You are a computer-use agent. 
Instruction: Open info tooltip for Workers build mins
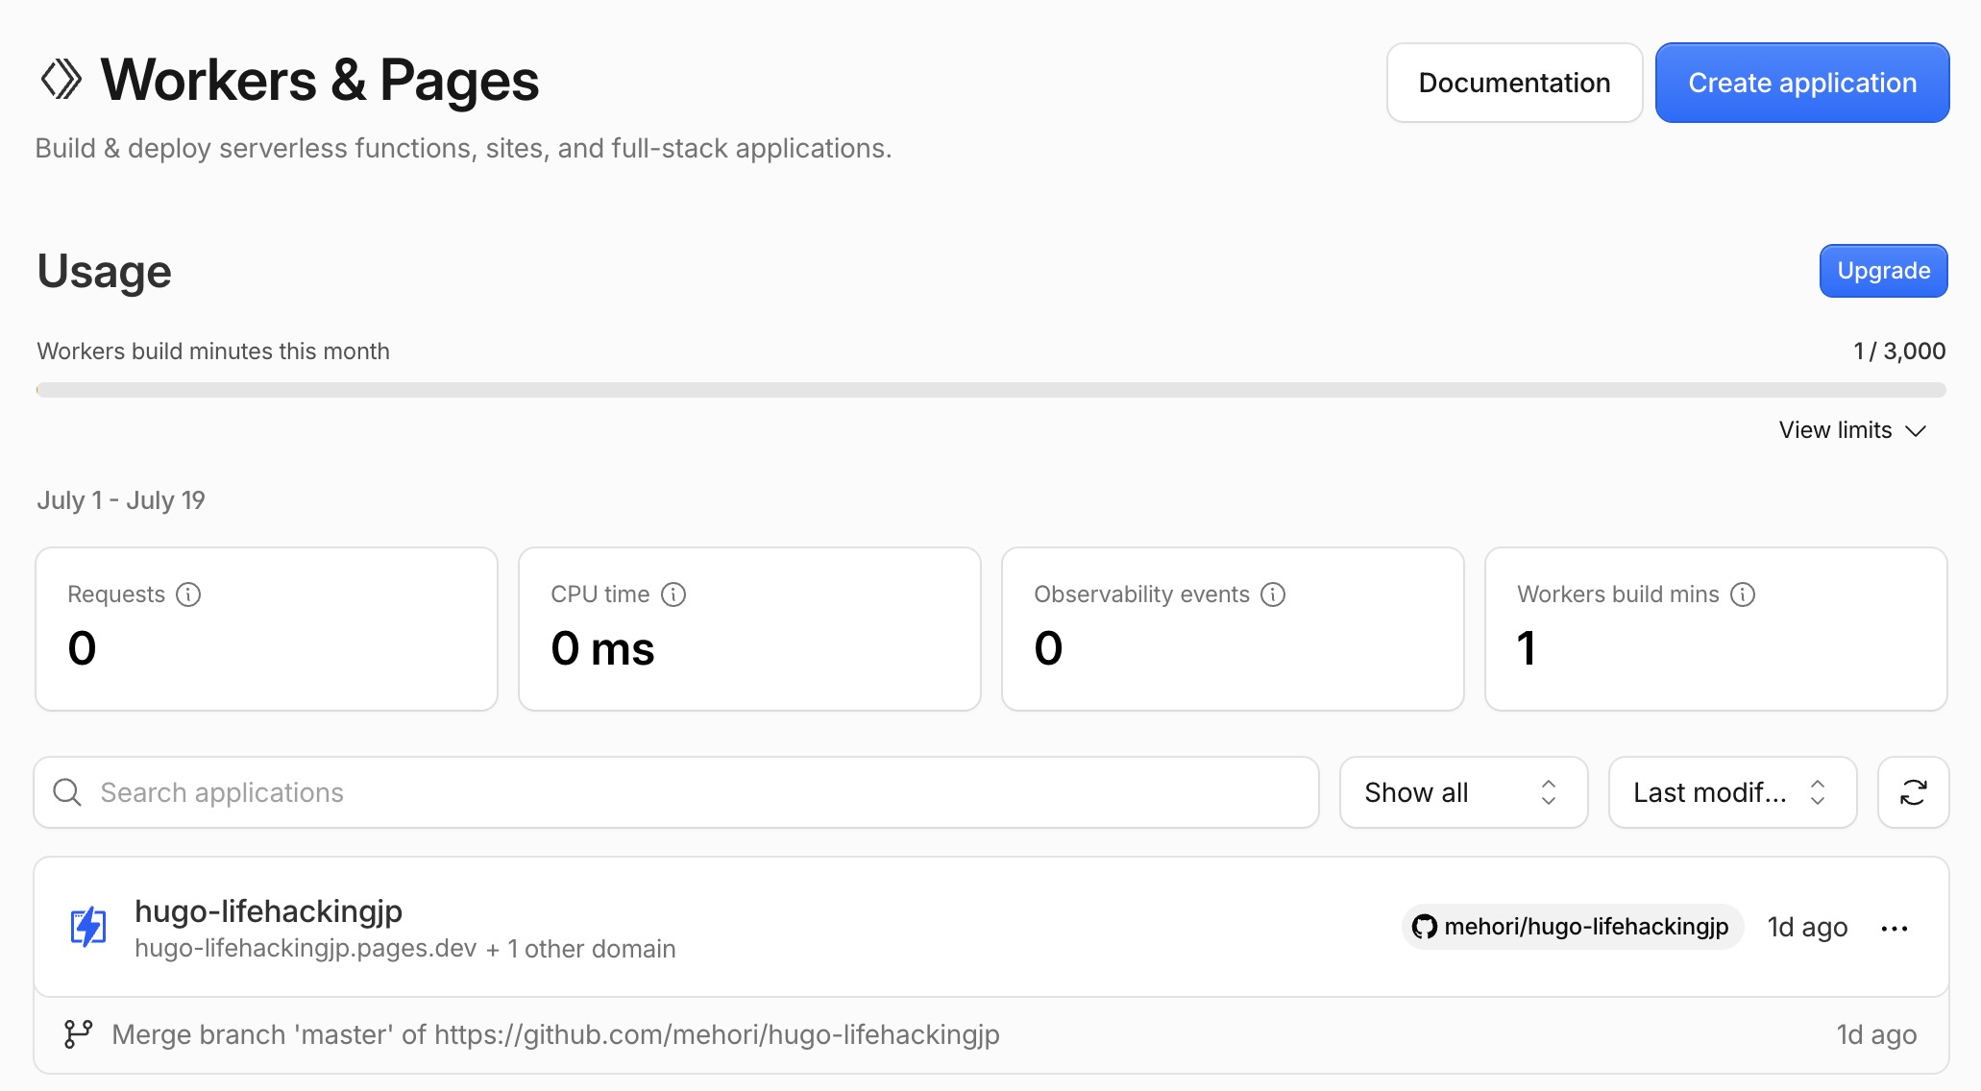(1743, 594)
